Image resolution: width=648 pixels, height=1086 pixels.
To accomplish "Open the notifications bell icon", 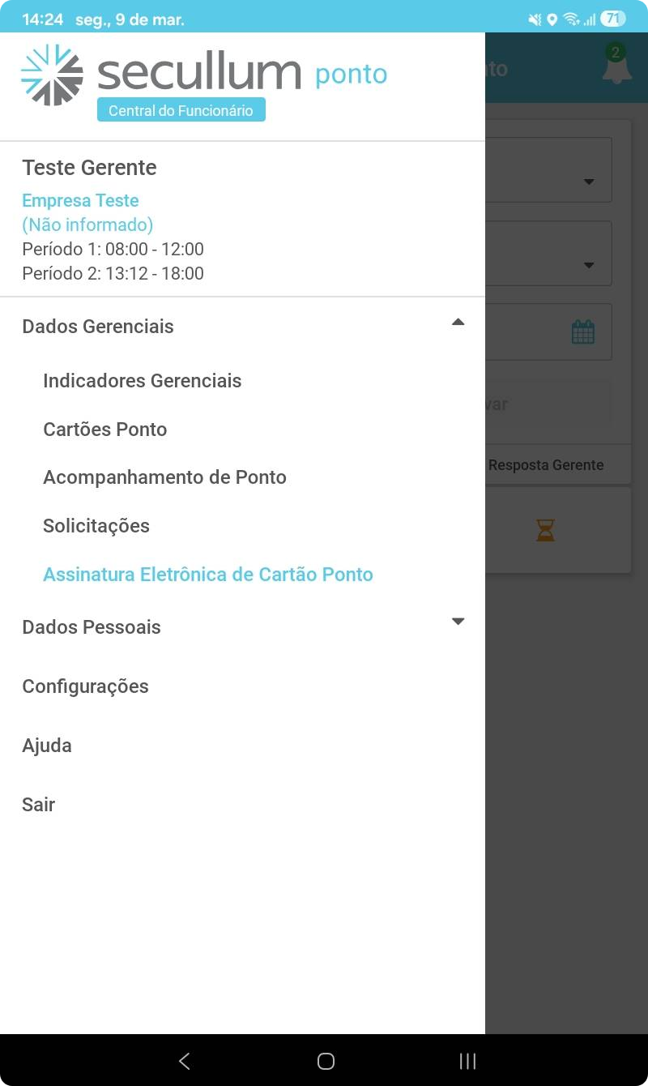I will tap(616, 67).
